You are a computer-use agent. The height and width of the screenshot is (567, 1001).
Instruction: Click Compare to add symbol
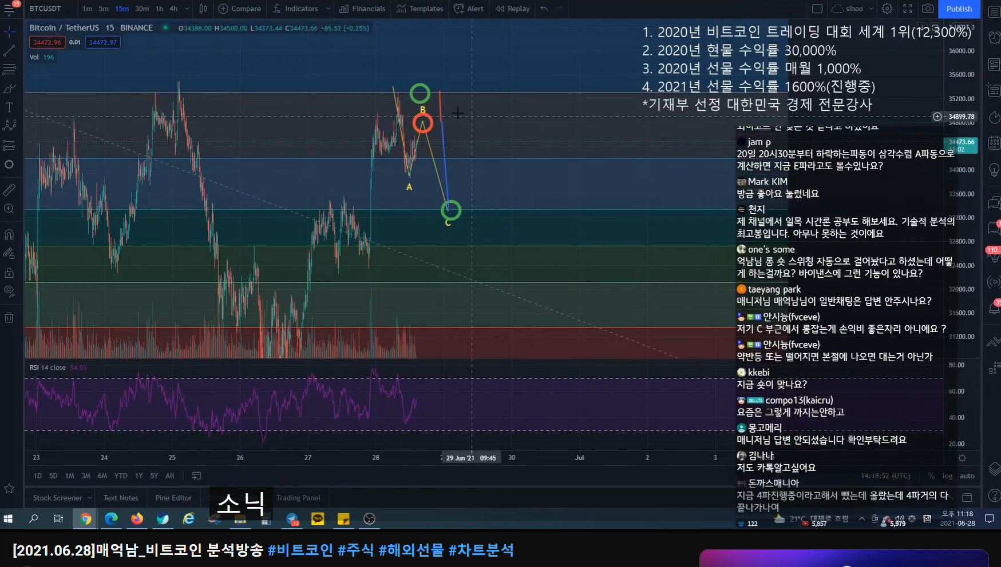point(240,9)
